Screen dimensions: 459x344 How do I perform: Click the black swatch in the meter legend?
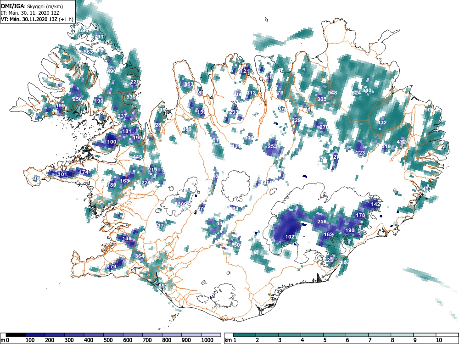(x=16, y=335)
